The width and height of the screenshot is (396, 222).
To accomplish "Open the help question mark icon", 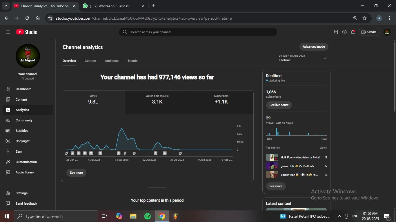I will coord(344,32).
